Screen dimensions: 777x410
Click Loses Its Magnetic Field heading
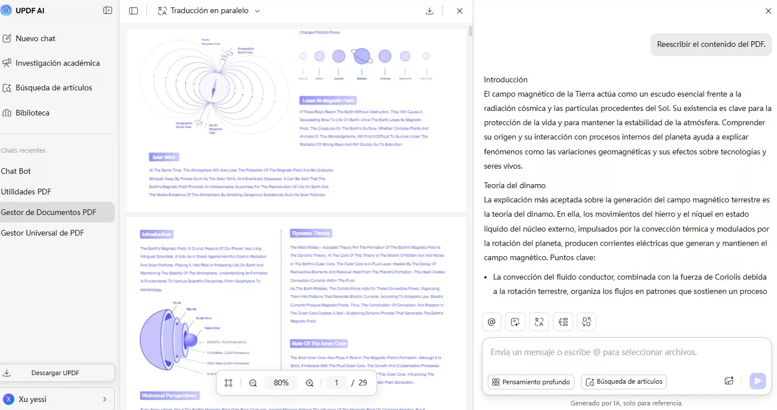pyautogui.click(x=329, y=101)
